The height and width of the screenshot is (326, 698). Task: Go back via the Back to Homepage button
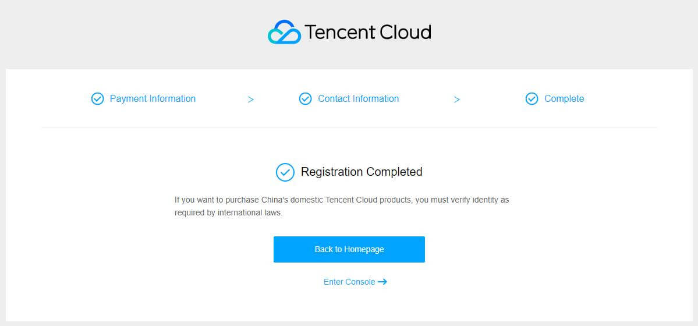point(349,249)
